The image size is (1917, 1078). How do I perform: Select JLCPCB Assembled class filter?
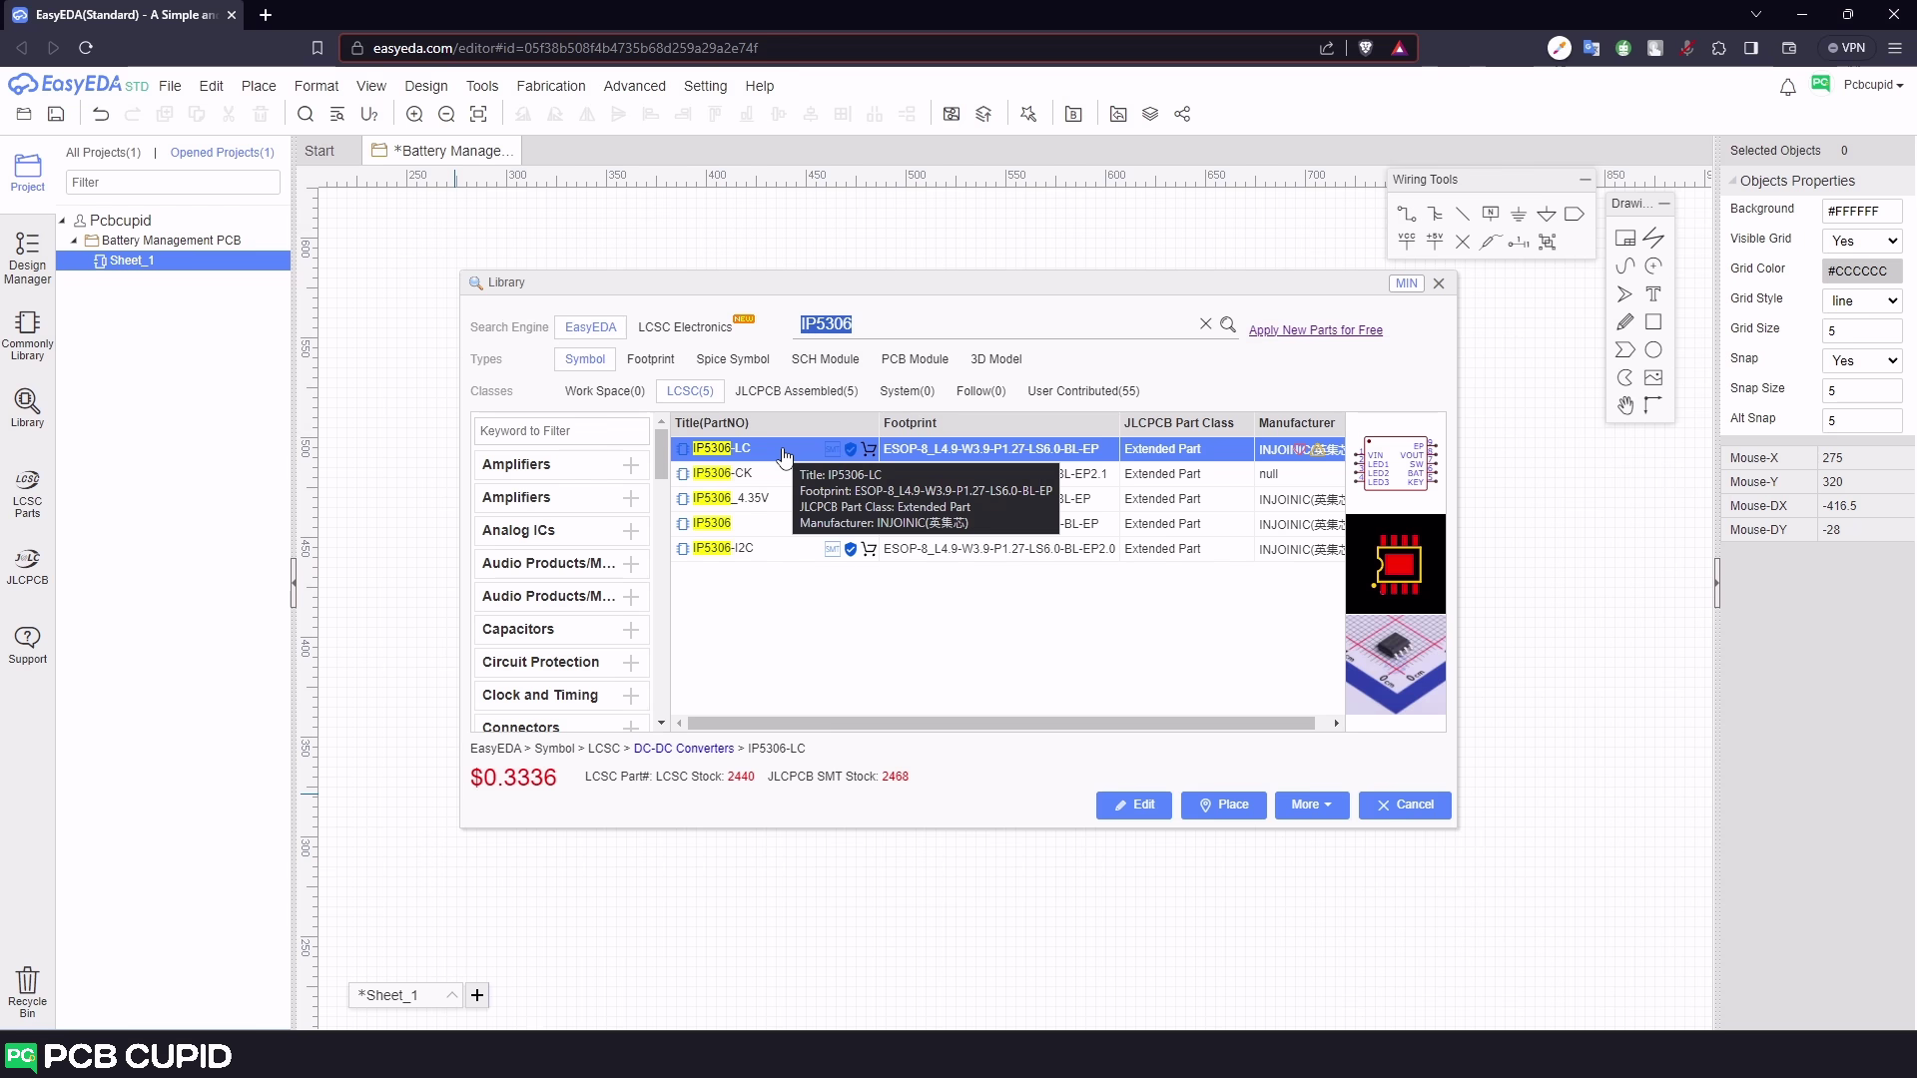[796, 391]
